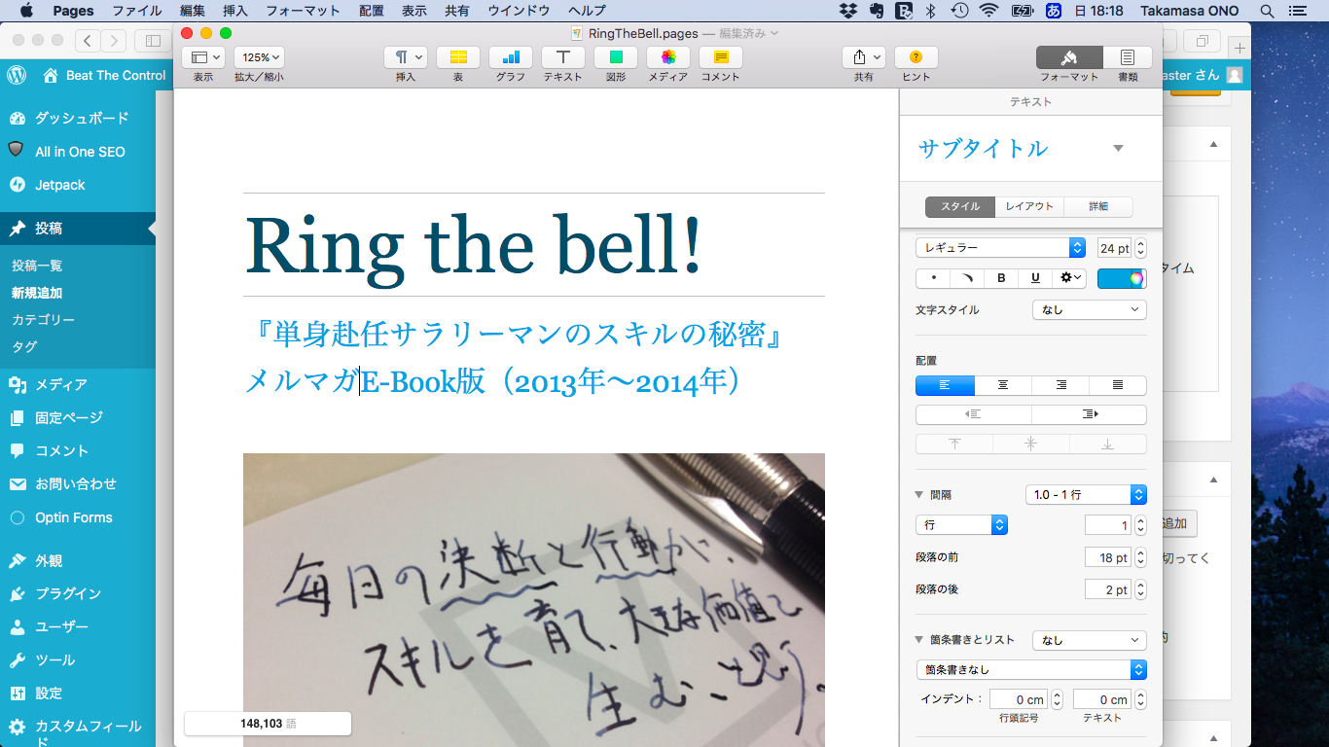Collapse the 箇条書きとリスト section triangle

pos(919,640)
